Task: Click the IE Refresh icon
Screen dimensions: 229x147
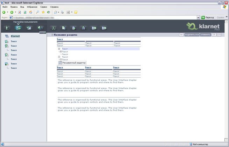Action: click(x=25, y=12)
